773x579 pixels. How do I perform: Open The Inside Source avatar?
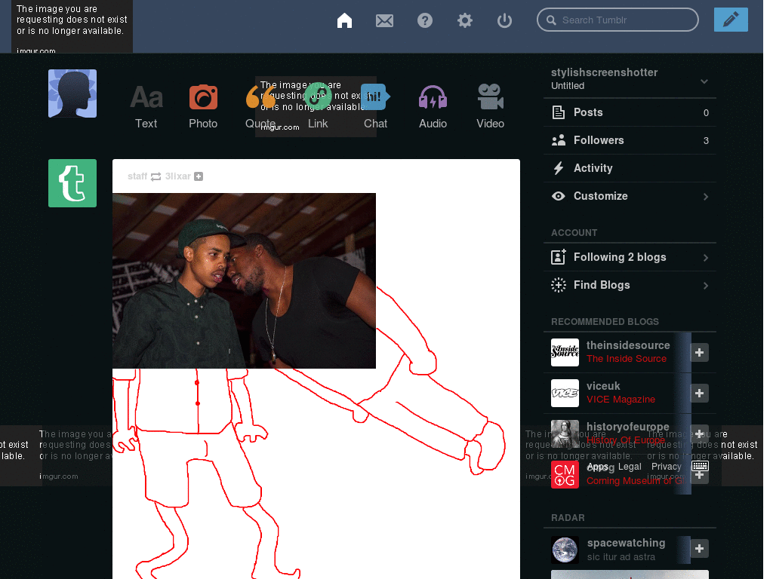565,353
